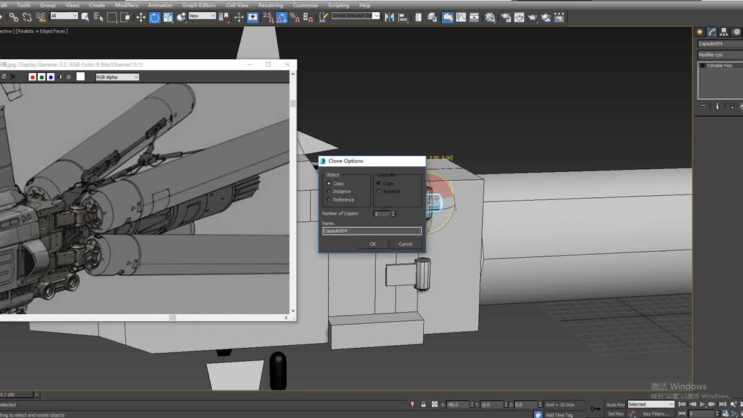The height and width of the screenshot is (418, 743).
Task: Expand the View reference coordinate dropdown
Action: [202, 16]
